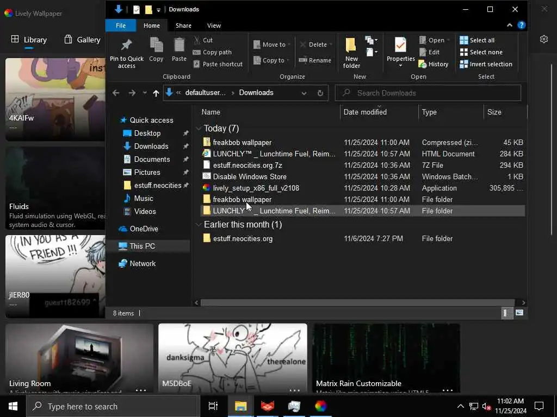Switch to the View ribbon tab
Screen dimensions: 557x417
pyautogui.click(x=214, y=26)
